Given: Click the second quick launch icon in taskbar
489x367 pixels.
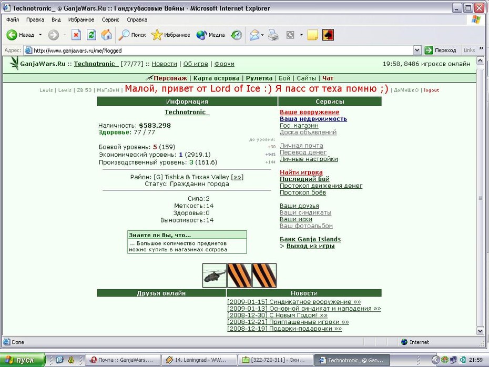Looking at the screenshot, I should [72, 360].
